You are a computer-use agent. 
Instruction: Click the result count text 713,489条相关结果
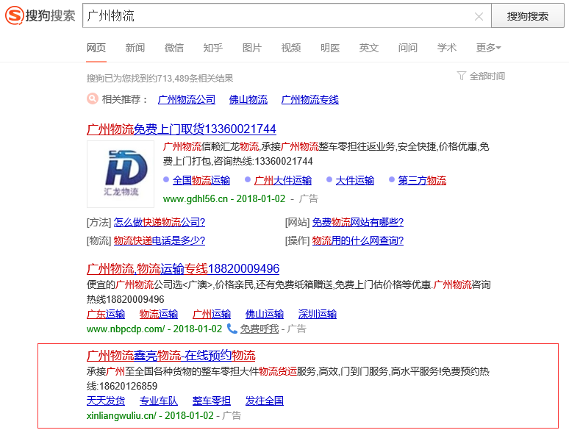click(196, 79)
